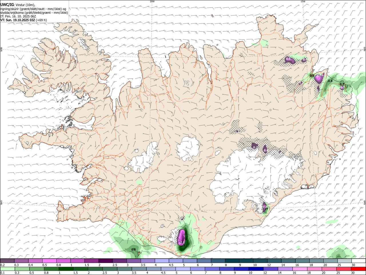The height and width of the screenshot is (275, 366).
Task: Select the 'IT: Fim. 16. 10. 2025 06Z' line
Action: click(18, 16)
